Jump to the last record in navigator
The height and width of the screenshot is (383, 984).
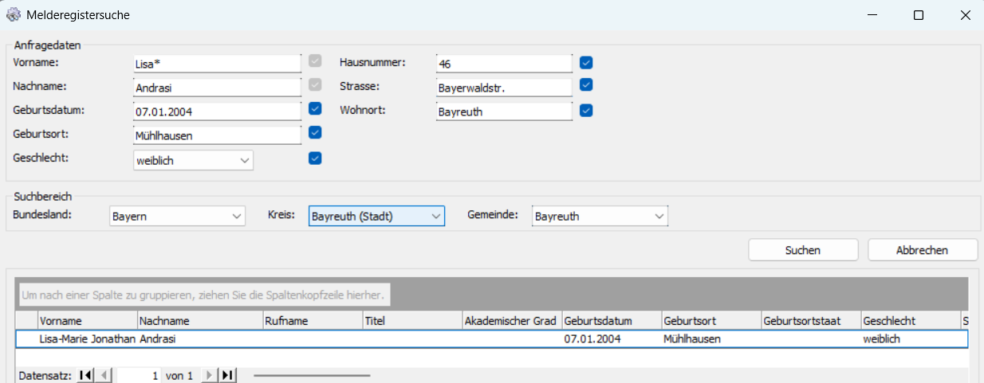[x=227, y=375]
